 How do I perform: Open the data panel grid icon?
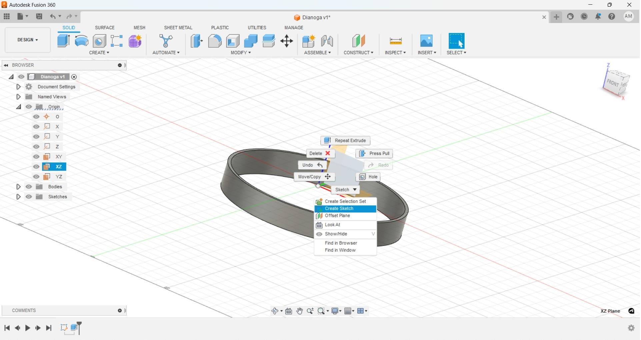[x=7, y=16]
